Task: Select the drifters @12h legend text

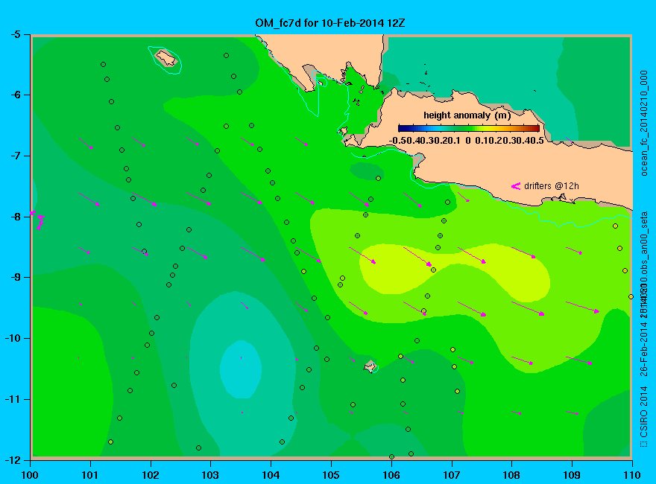Action: tap(552, 186)
